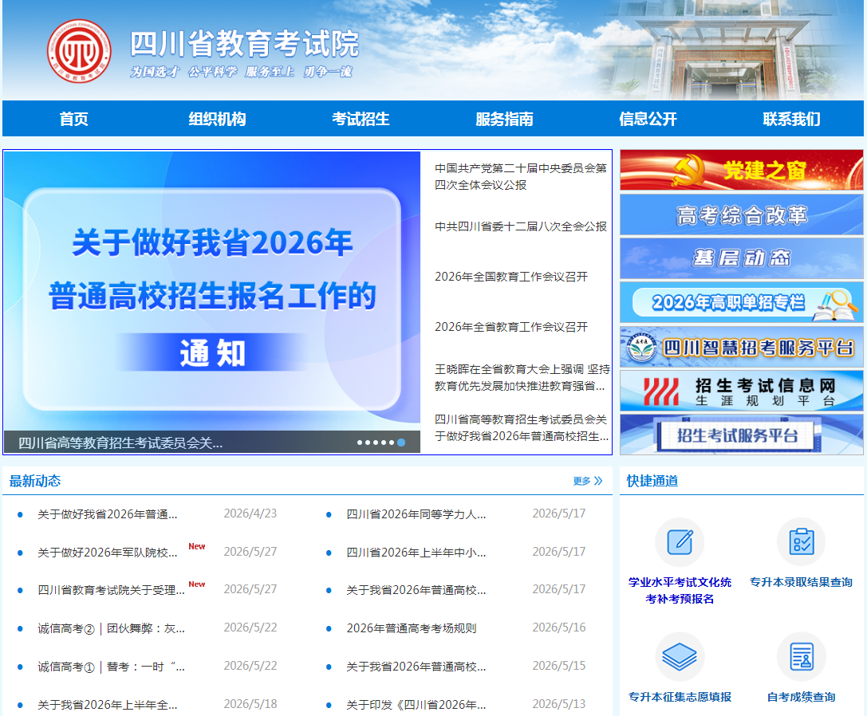The height and width of the screenshot is (716, 867).
Task: Open the 联系我们 menu
Action: (791, 119)
